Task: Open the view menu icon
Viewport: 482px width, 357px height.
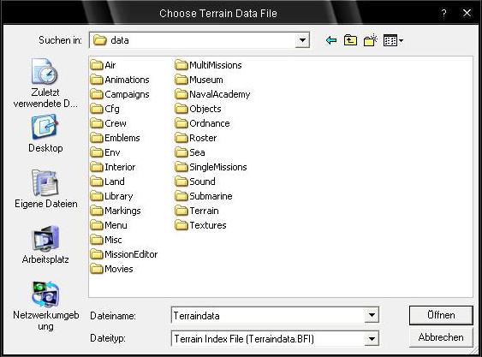Action: (x=393, y=40)
